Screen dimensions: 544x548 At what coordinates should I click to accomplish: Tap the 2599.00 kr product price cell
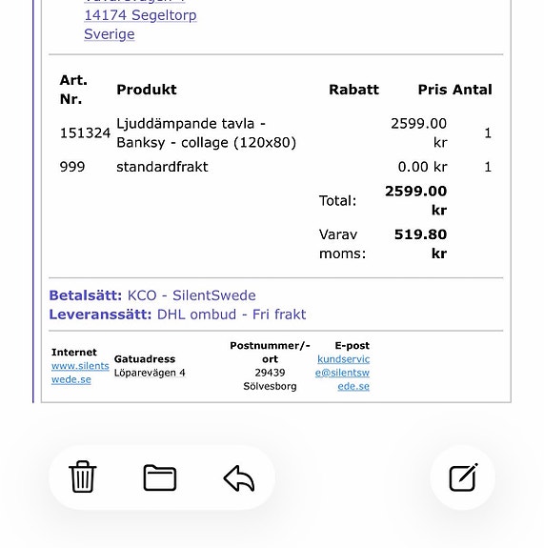tap(418, 133)
